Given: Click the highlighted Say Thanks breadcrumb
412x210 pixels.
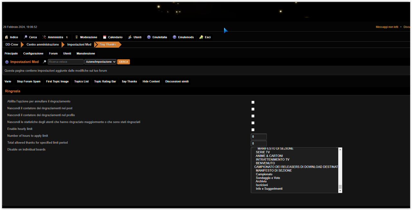Looking at the screenshot, I should (108, 44).
